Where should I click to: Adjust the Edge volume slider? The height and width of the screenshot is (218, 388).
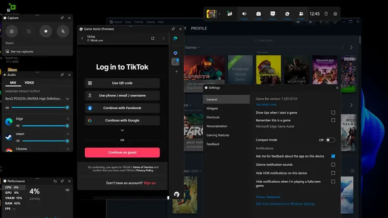tap(46, 126)
